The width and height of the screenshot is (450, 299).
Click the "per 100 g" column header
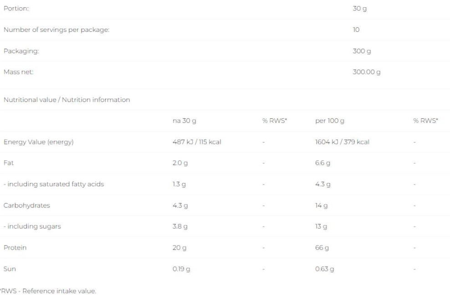(329, 122)
